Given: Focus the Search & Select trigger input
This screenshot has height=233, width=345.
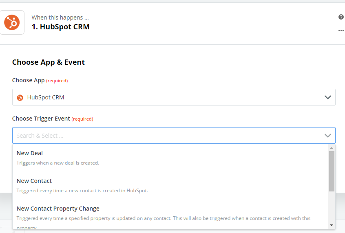Looking at the screenshot, I should coord(169,135).
